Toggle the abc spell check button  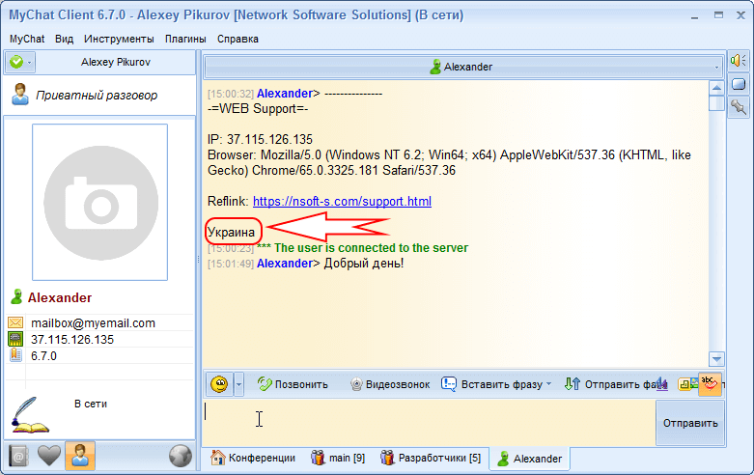(x=710, y=383)
